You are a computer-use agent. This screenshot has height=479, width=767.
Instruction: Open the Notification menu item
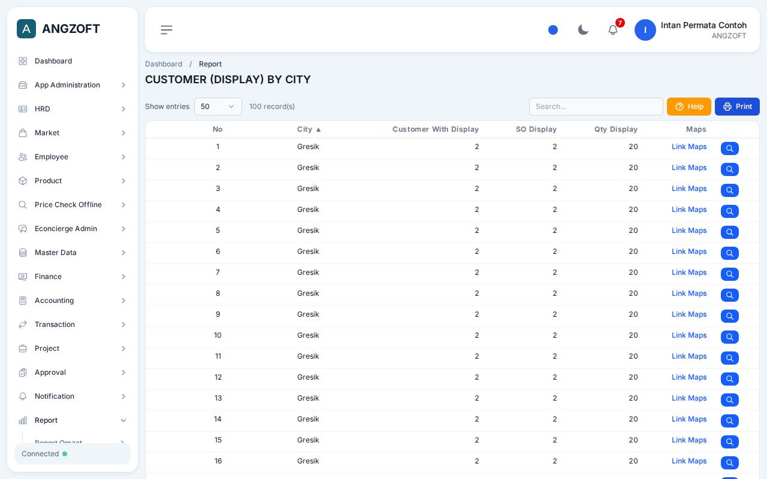[73, 396]
